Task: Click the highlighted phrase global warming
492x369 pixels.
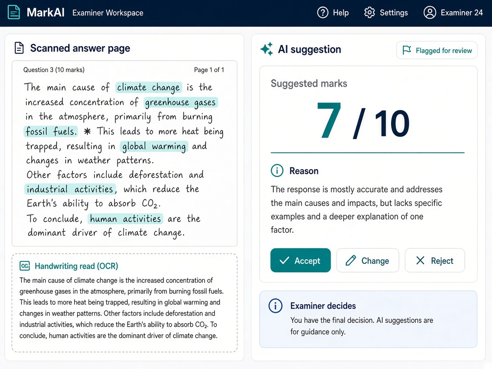Action: (x=154, y=146)
